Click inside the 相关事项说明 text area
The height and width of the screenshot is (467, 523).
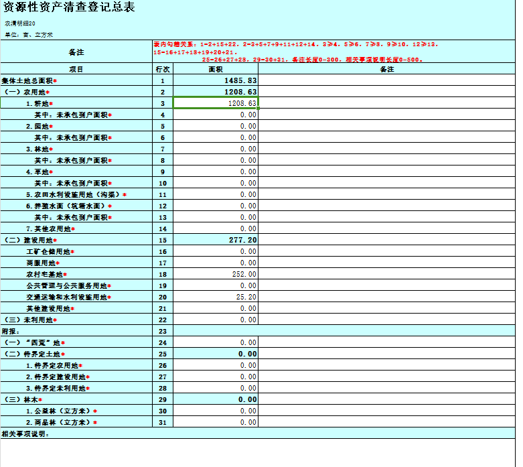point(258,452)
